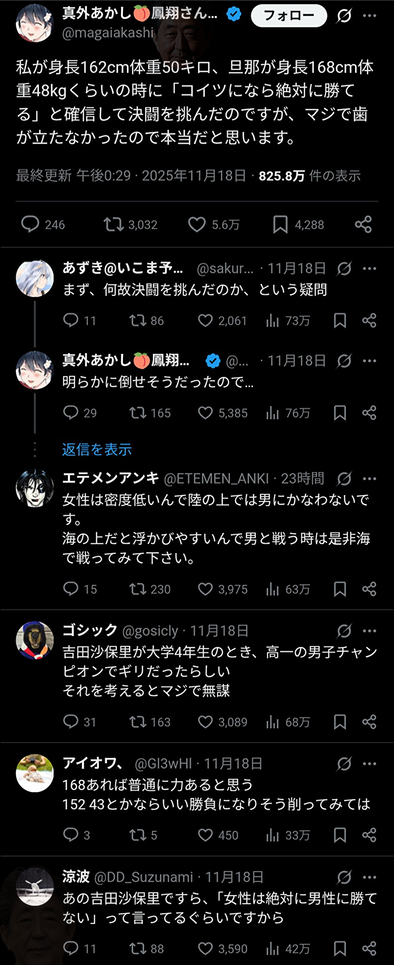This screenshot has height=965, width=394.
Task: Like the main post with 5.6万 likes
Action: coord(197,224)
